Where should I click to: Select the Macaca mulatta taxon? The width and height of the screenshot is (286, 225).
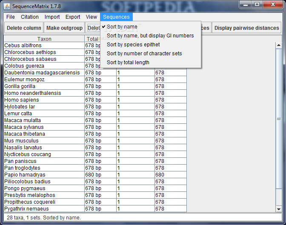44,120
